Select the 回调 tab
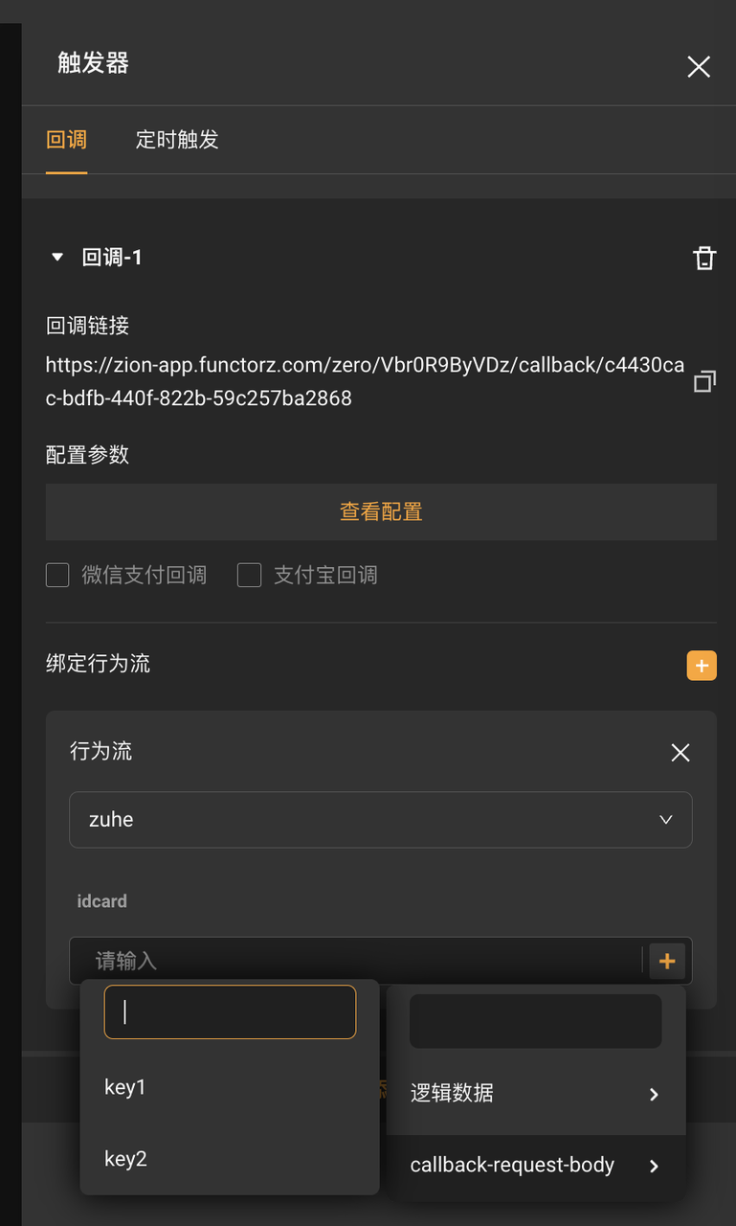This screenshot has width=736, height=1226. [x=67, y=140]
